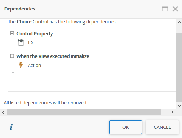Maximize the Dependencies dialog
Screen dimensions: 182x138
coord(165,9)
